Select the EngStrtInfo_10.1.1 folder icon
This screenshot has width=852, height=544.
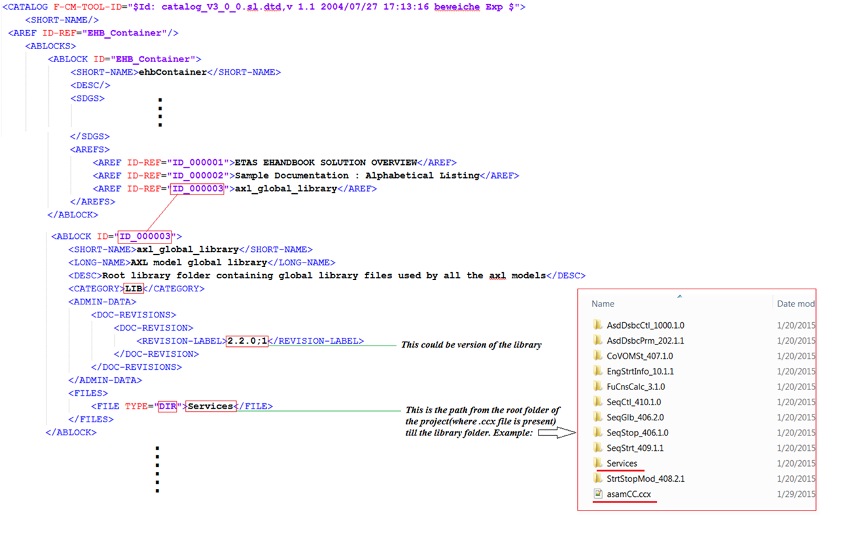click(597, 371)
